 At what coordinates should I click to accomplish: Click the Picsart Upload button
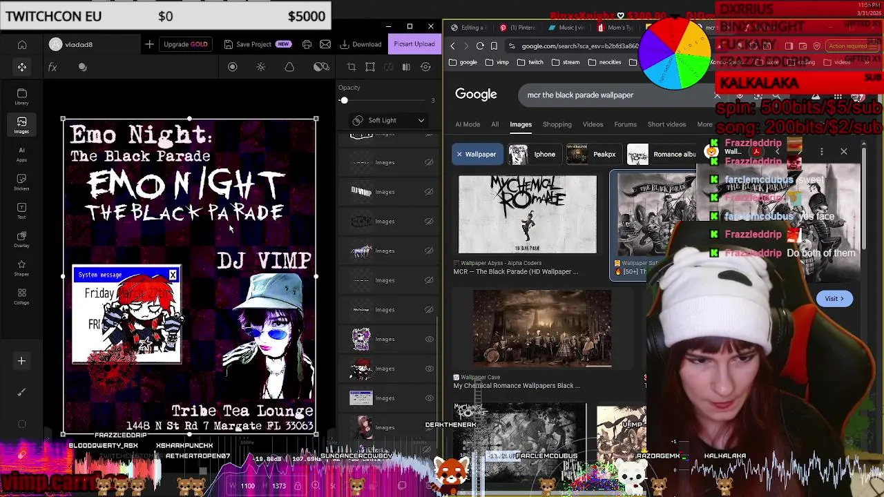point(414,44)
